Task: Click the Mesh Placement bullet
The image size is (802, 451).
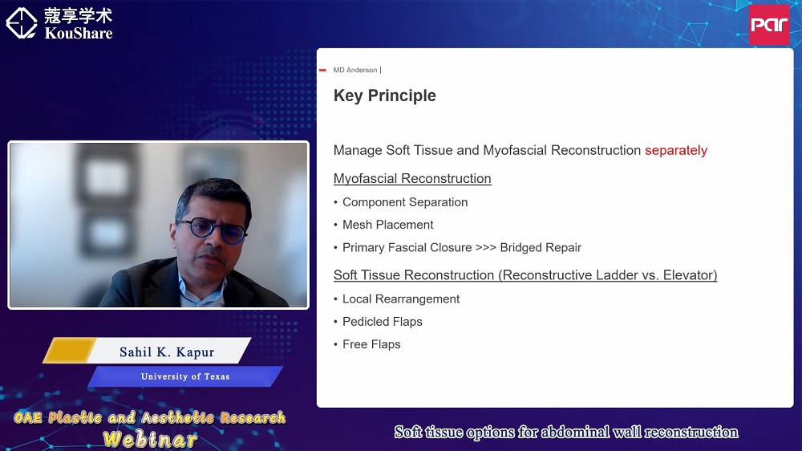Action: (387, 225)
